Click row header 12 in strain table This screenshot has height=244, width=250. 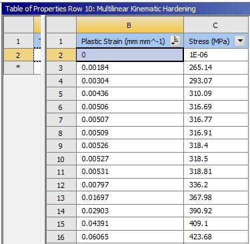(x=61, y=185)
